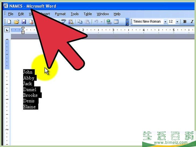Insert a hyperlink using the globe icon
This screenshot has height=147, width=196.
[109, 22]
